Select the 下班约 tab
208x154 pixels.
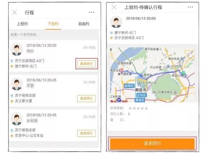pos(53,24)
